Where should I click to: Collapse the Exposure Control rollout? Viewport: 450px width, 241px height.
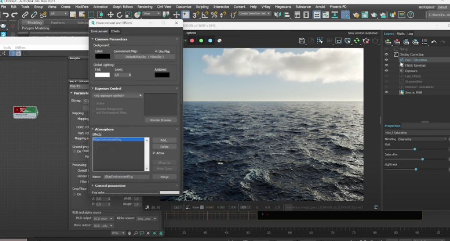coord(92,89)
